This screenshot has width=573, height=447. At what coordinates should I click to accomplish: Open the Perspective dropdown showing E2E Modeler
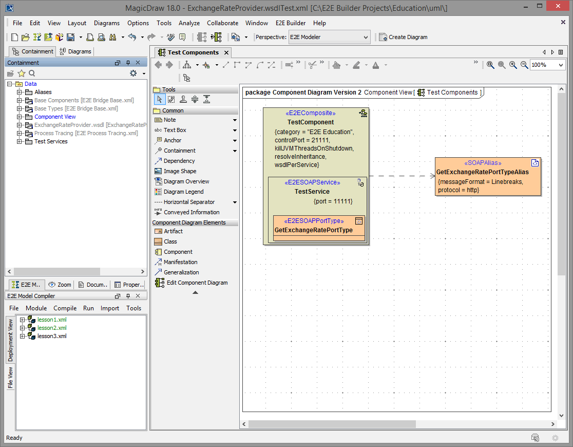pos(366,36)
